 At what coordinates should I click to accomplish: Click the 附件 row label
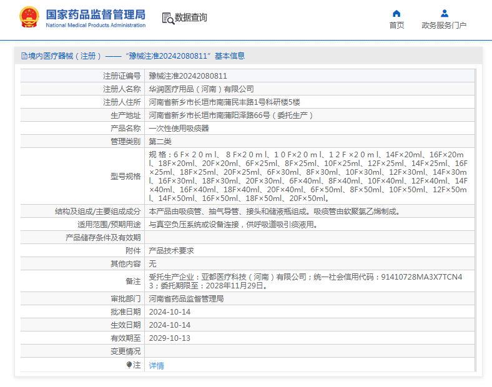[133, 251]
